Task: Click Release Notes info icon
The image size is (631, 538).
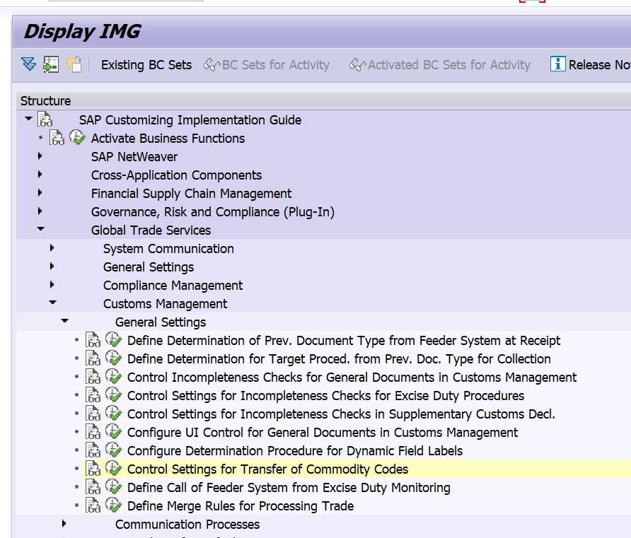Action: click(x=557, y=64)
